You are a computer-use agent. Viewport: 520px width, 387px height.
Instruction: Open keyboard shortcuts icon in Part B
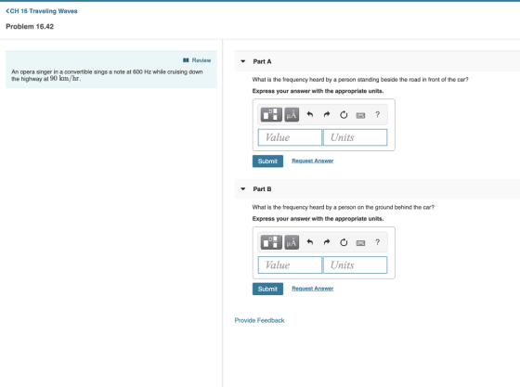tap(360, 243)
